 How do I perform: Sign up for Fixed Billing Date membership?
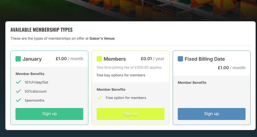pyautogui.click(x=212, y=114)
